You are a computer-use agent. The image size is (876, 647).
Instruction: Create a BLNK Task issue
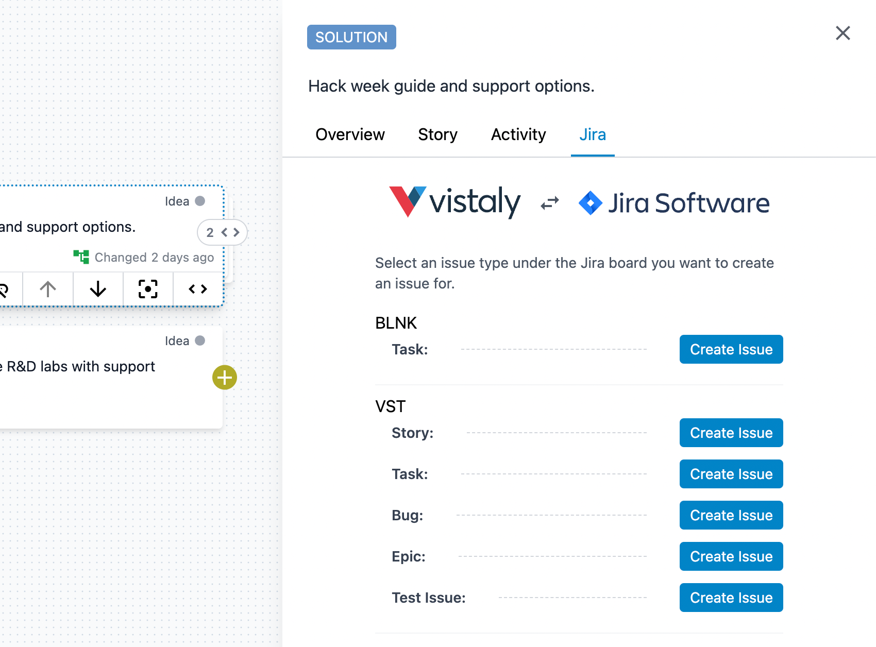[731, 349]
